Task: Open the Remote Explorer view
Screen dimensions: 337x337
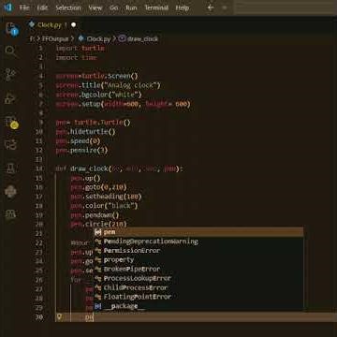Action: 10,145
